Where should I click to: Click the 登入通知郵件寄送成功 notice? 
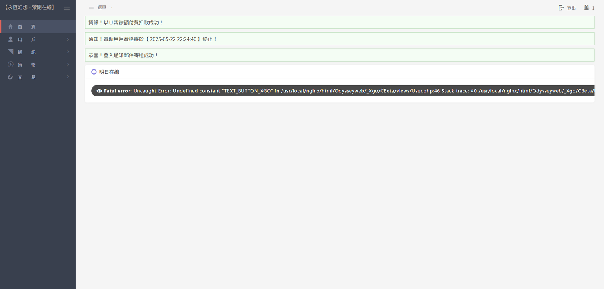339,55
